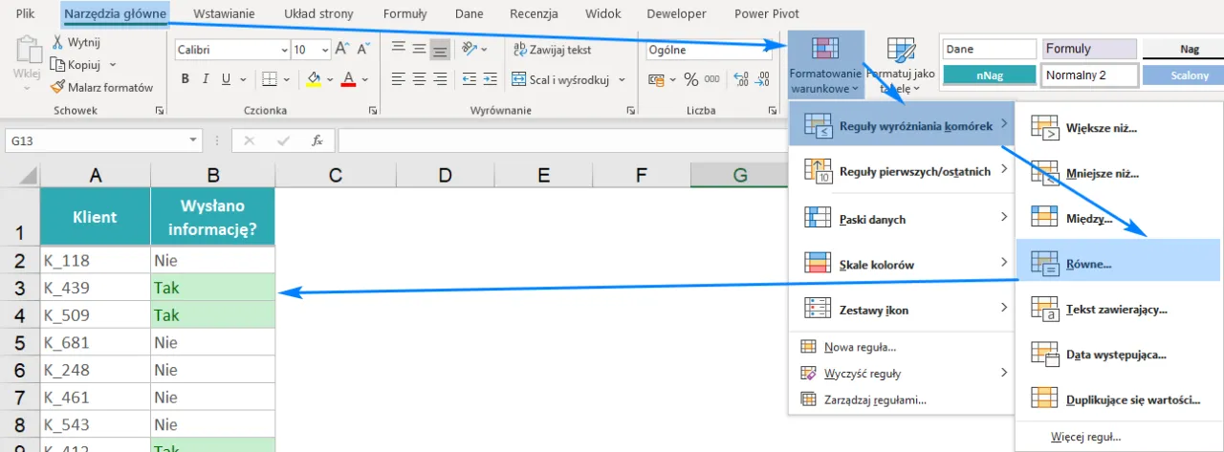Choose Duplikujące się wartości... menu option
The image size is (1224, 452).
(x=1133, y=398)
